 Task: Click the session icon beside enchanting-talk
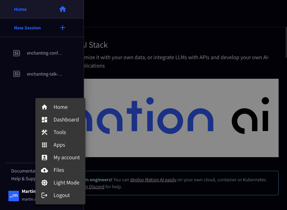point(17,74)
